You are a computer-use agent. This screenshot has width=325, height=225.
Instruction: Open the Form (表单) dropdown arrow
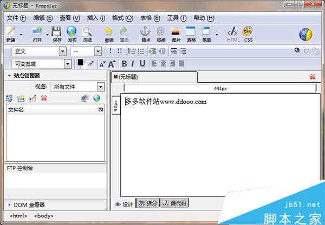tap(217, 35)
